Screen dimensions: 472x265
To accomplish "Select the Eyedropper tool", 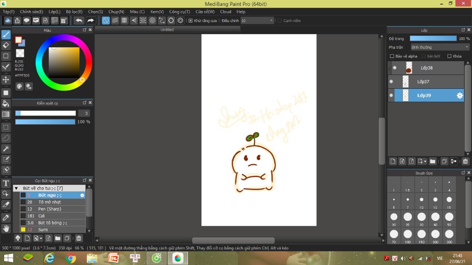I will (x=6, y=218).
